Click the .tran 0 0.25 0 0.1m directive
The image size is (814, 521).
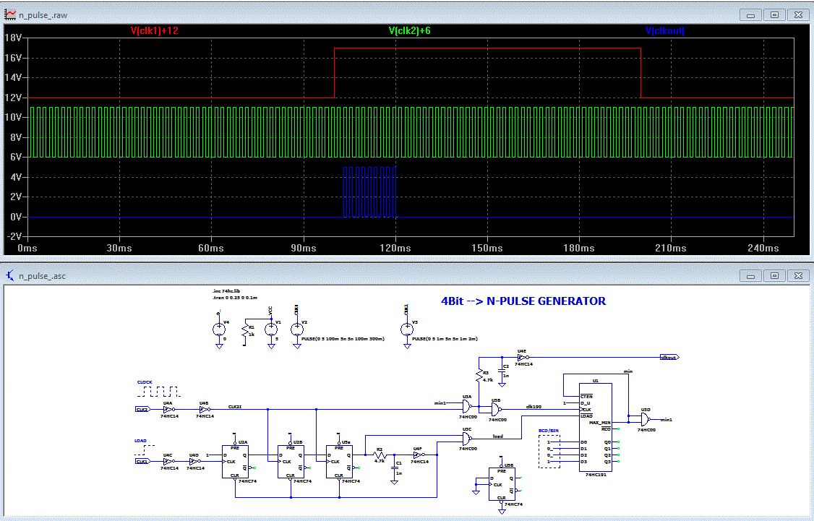235,298
